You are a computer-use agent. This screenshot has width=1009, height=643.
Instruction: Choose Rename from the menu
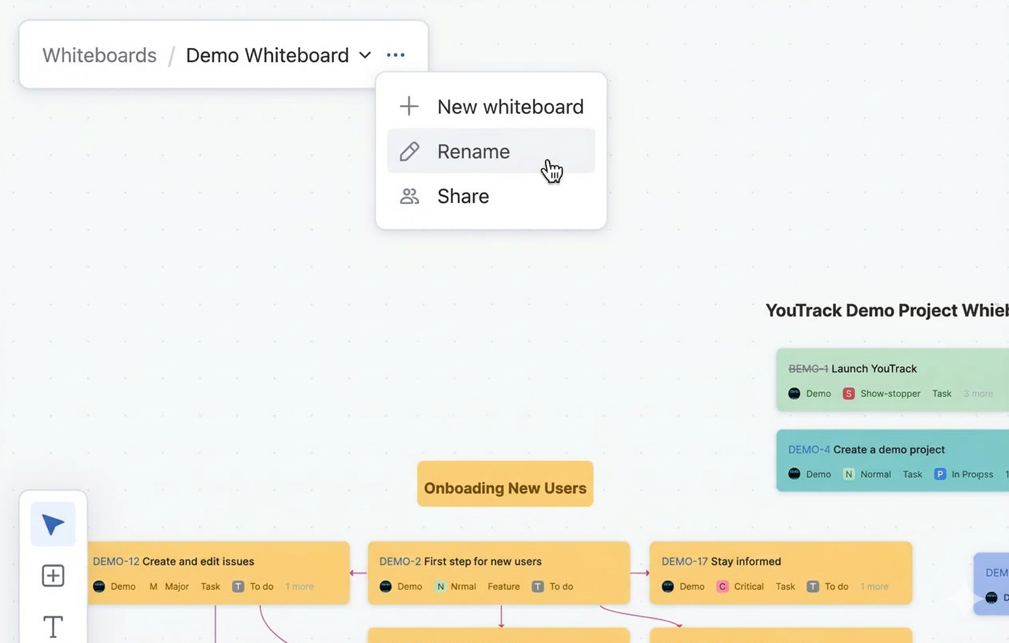click(x=473, y=152)
